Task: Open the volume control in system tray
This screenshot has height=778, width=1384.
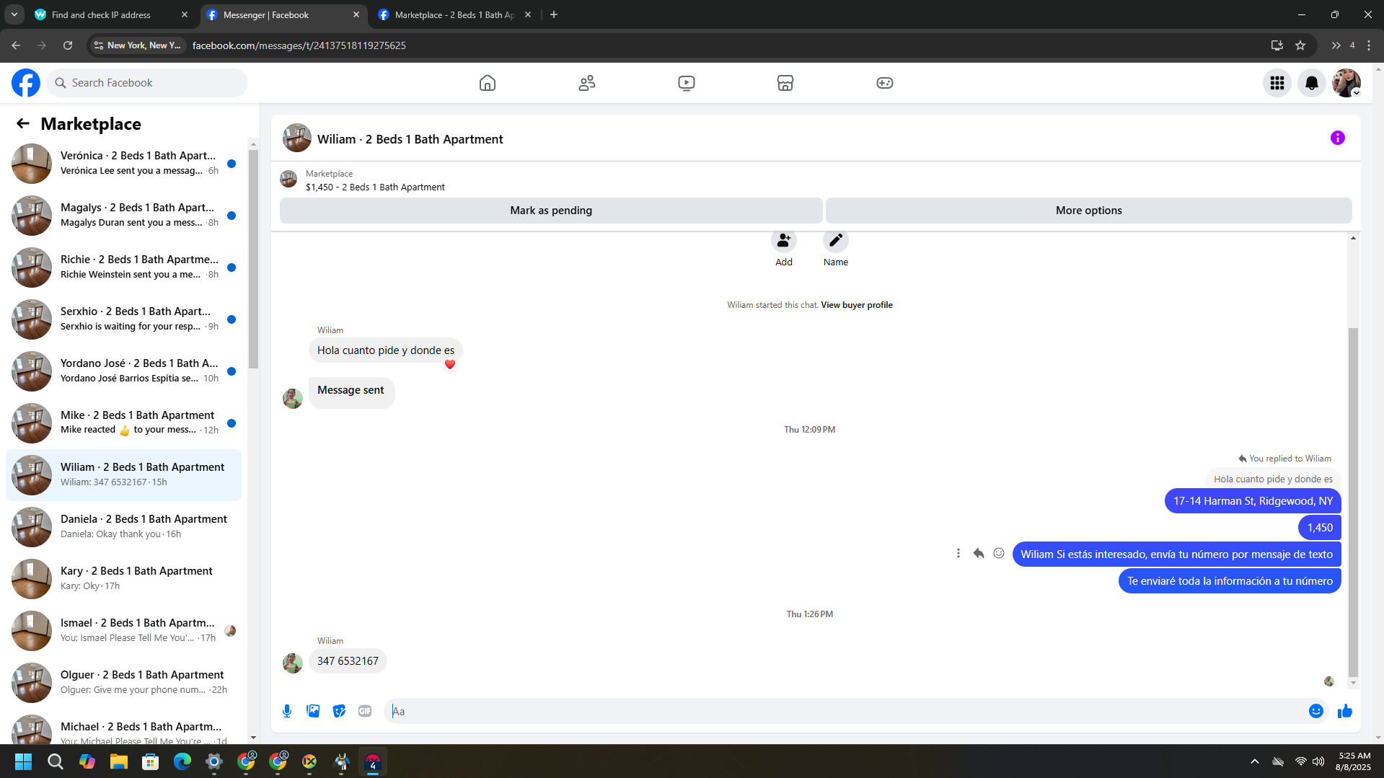Action: tap(1318, 761)
